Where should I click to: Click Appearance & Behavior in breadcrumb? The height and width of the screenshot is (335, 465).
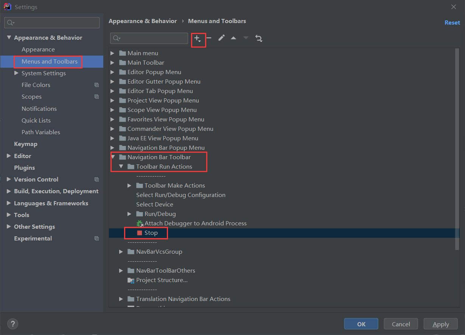click(x=143, y=21)
